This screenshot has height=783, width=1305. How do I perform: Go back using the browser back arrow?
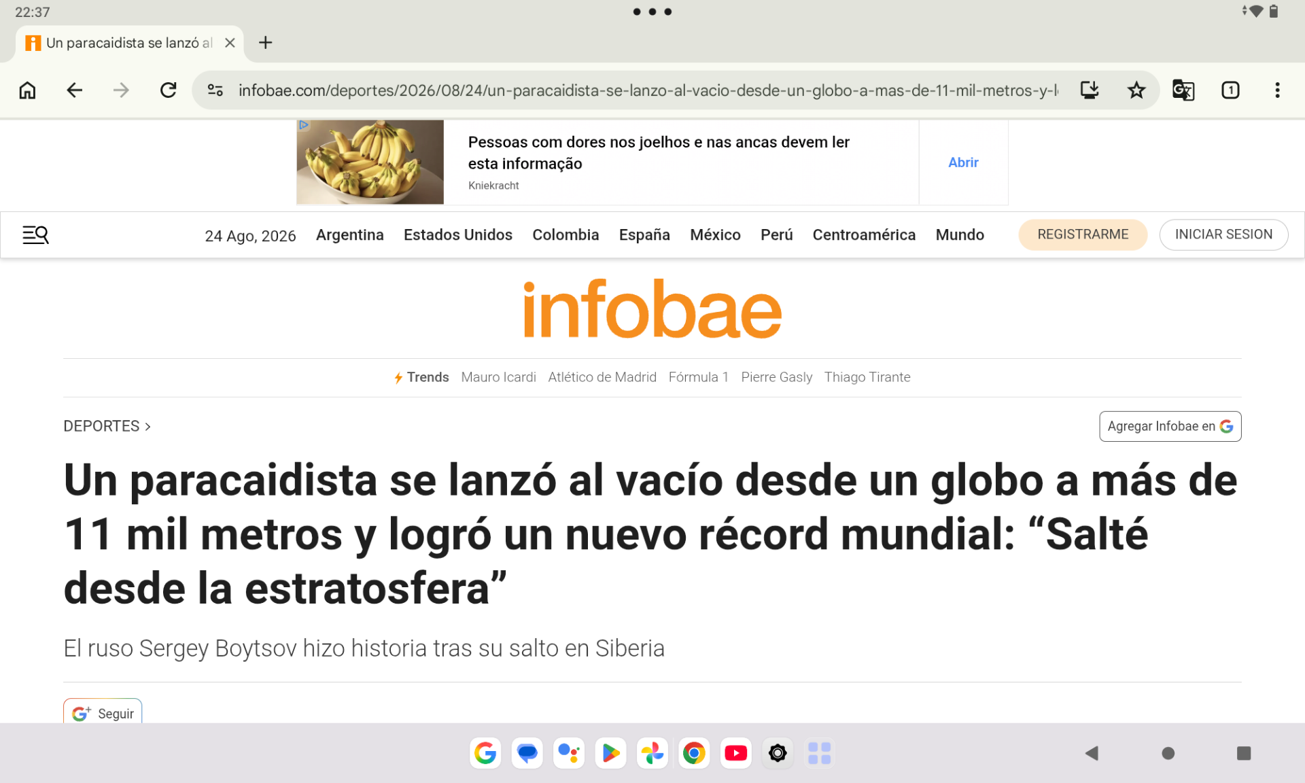pyautogui.click(x=74, y=90)
